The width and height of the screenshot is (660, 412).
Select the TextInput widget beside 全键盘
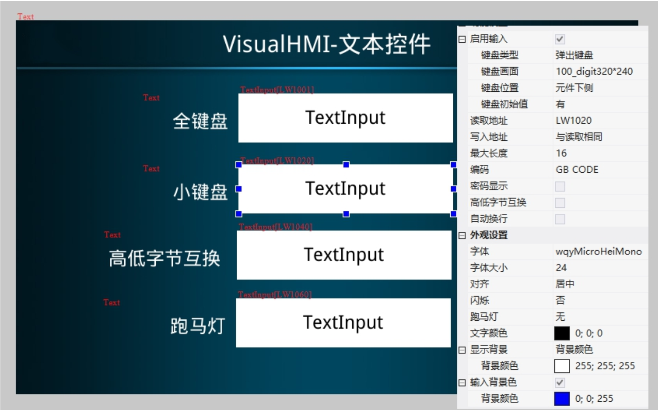[x=345, y=118]
